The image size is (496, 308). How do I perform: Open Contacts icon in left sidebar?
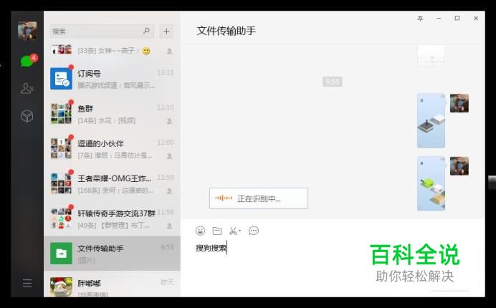click(27, 89)
